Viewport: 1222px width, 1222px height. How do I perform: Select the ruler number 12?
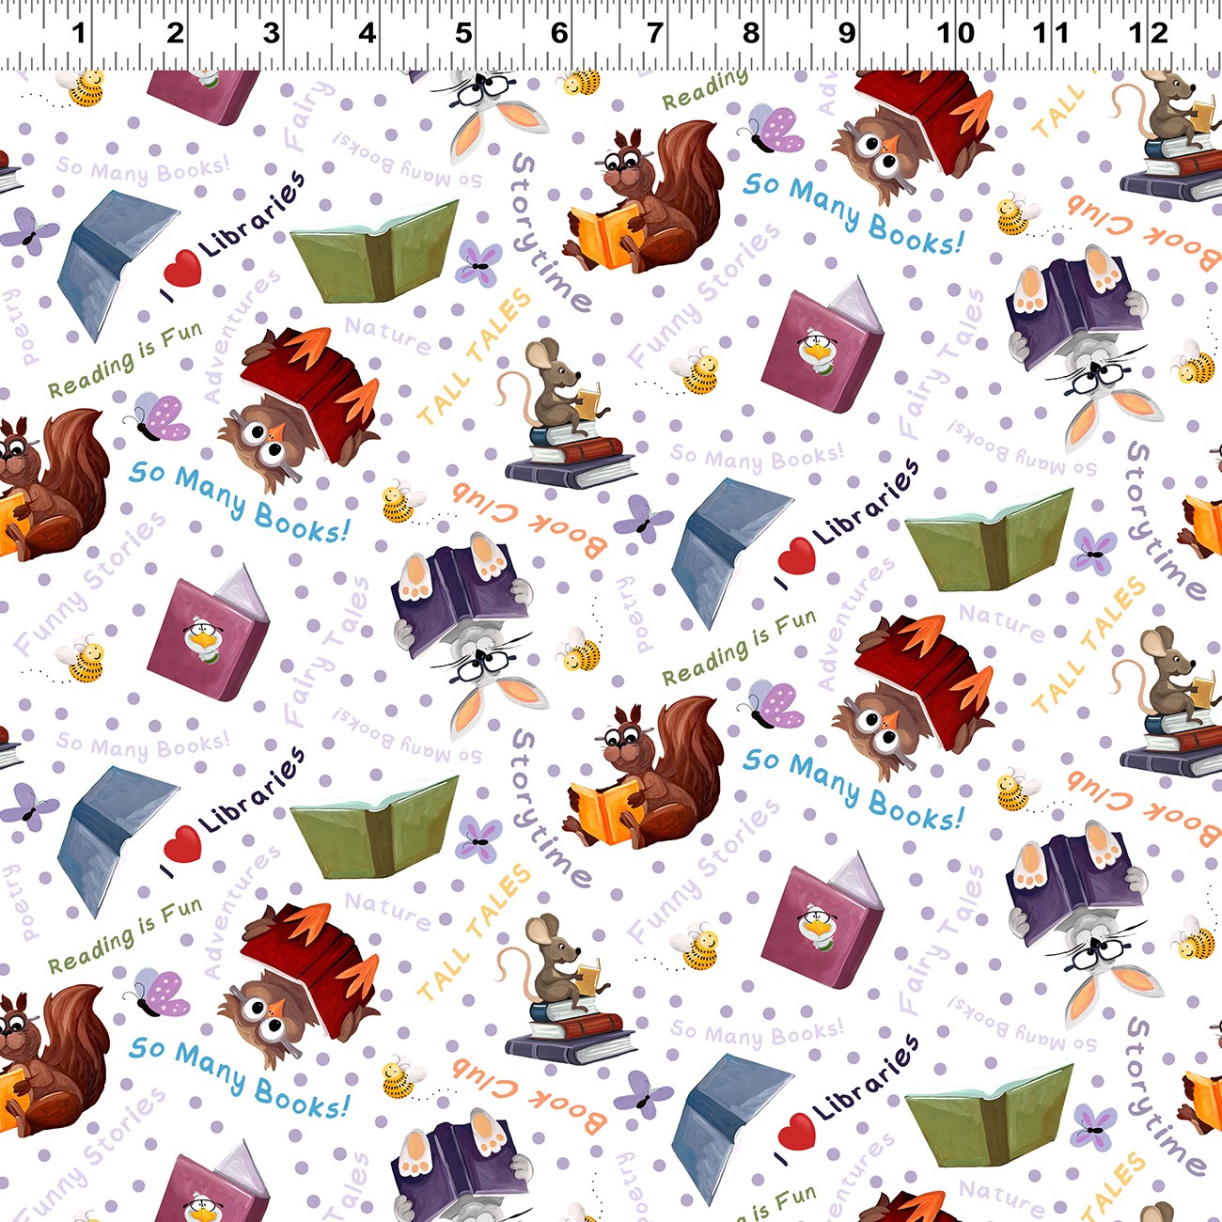(x=1148, y=34)
